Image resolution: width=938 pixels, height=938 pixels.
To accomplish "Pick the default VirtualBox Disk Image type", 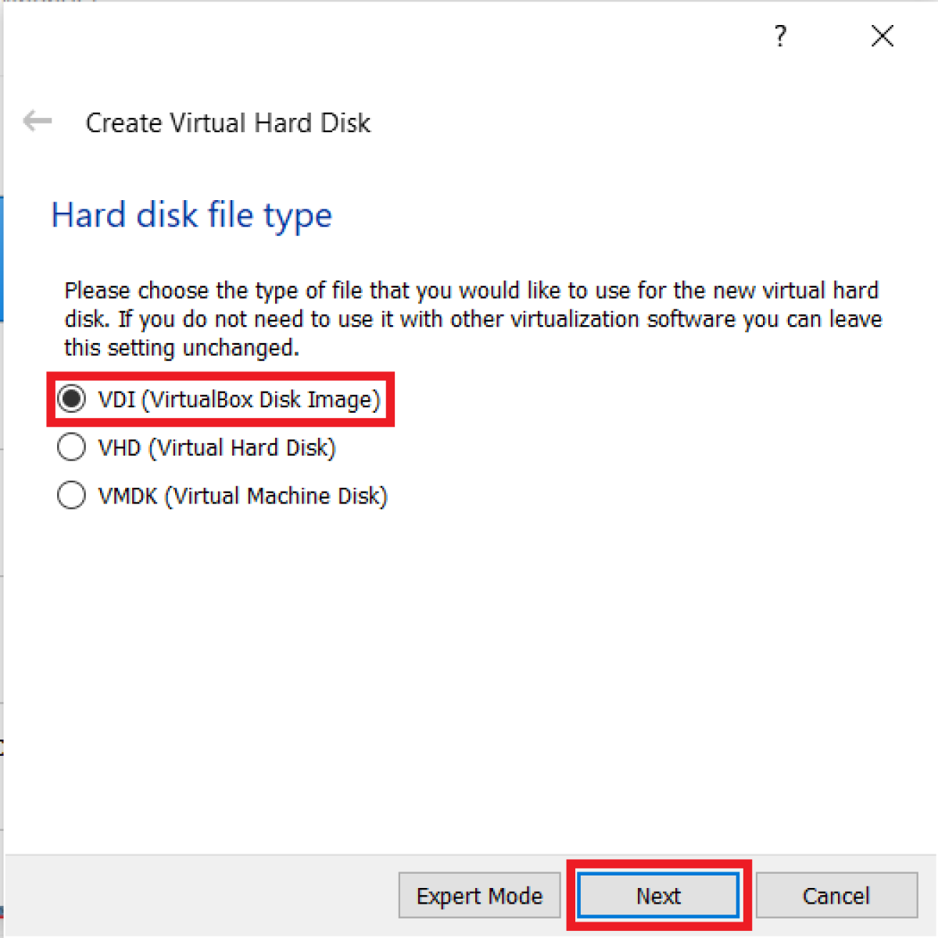I will (x=71, y=399).
